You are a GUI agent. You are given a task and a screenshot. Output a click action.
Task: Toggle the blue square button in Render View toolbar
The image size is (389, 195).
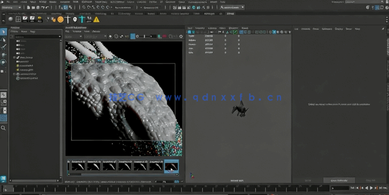(133, 36)
